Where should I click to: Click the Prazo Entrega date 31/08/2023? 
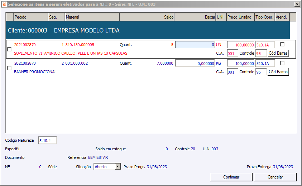(x=283, y=167)
